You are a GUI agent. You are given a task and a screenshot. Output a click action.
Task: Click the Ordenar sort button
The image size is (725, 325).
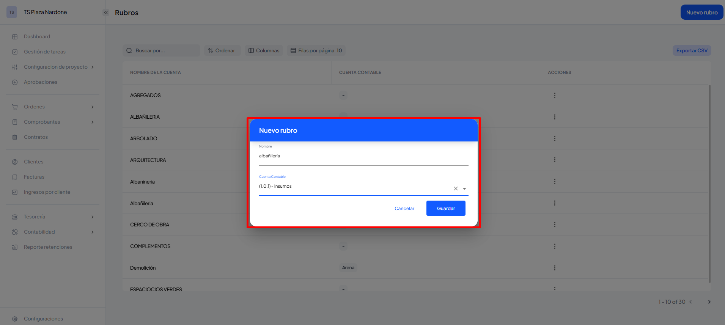[222, 51]
